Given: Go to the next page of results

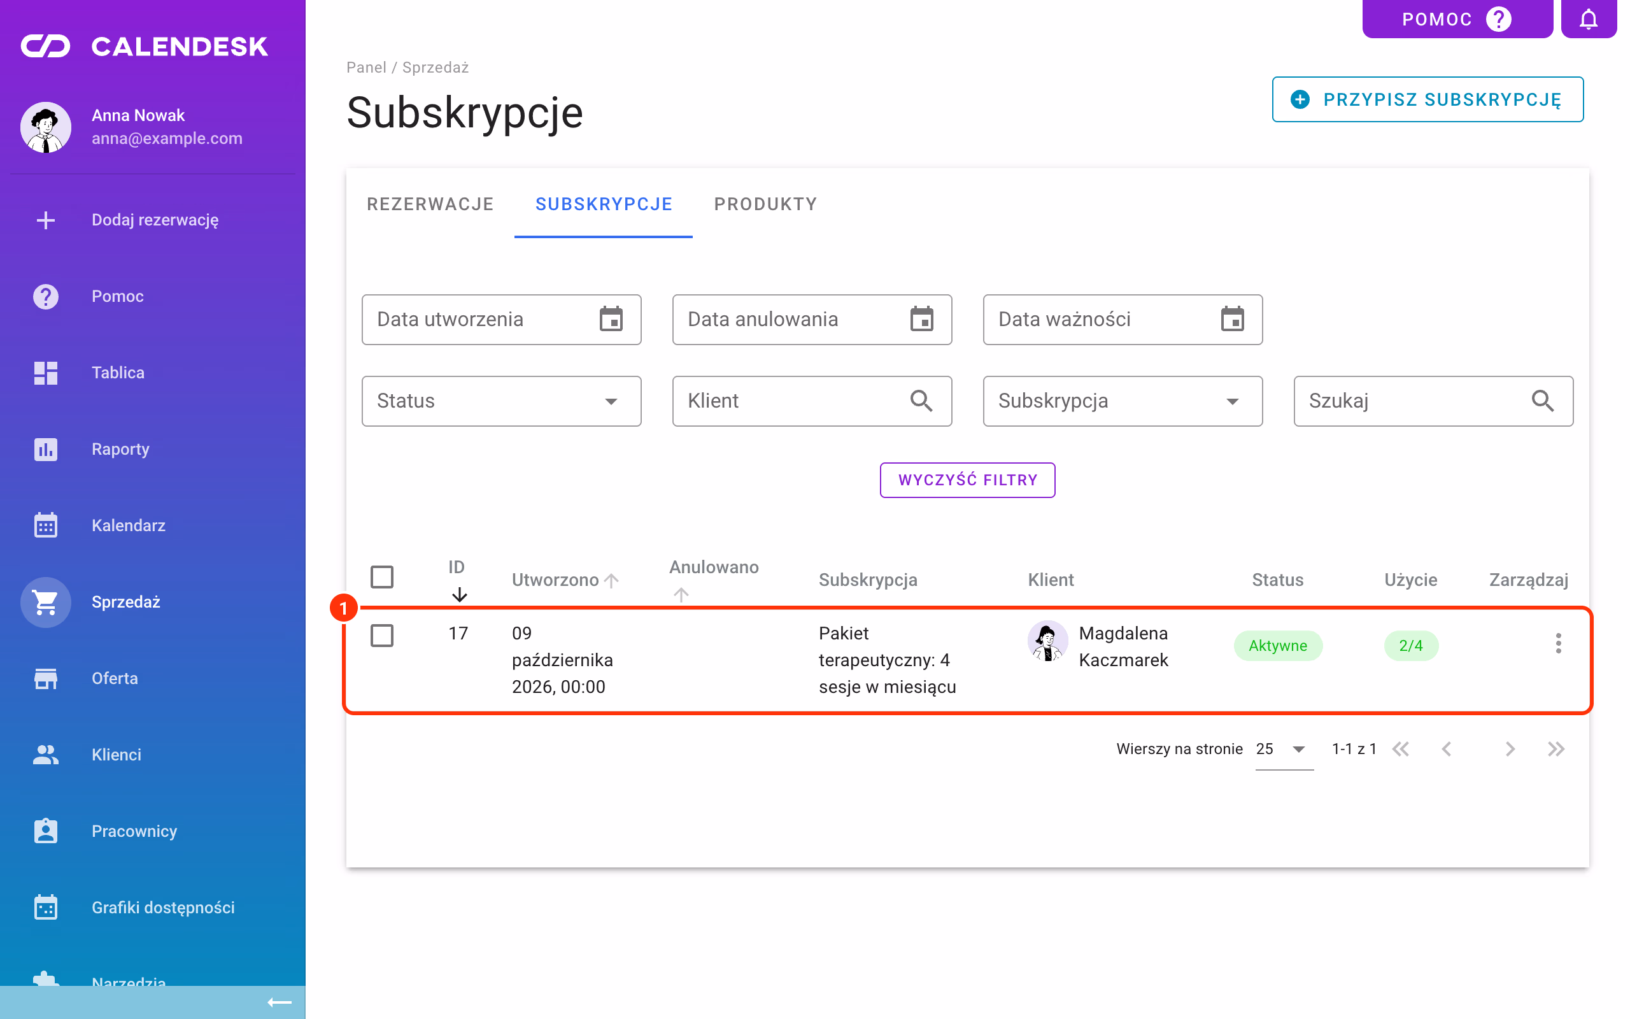Looking at the screenshot, I should 1510,749.
